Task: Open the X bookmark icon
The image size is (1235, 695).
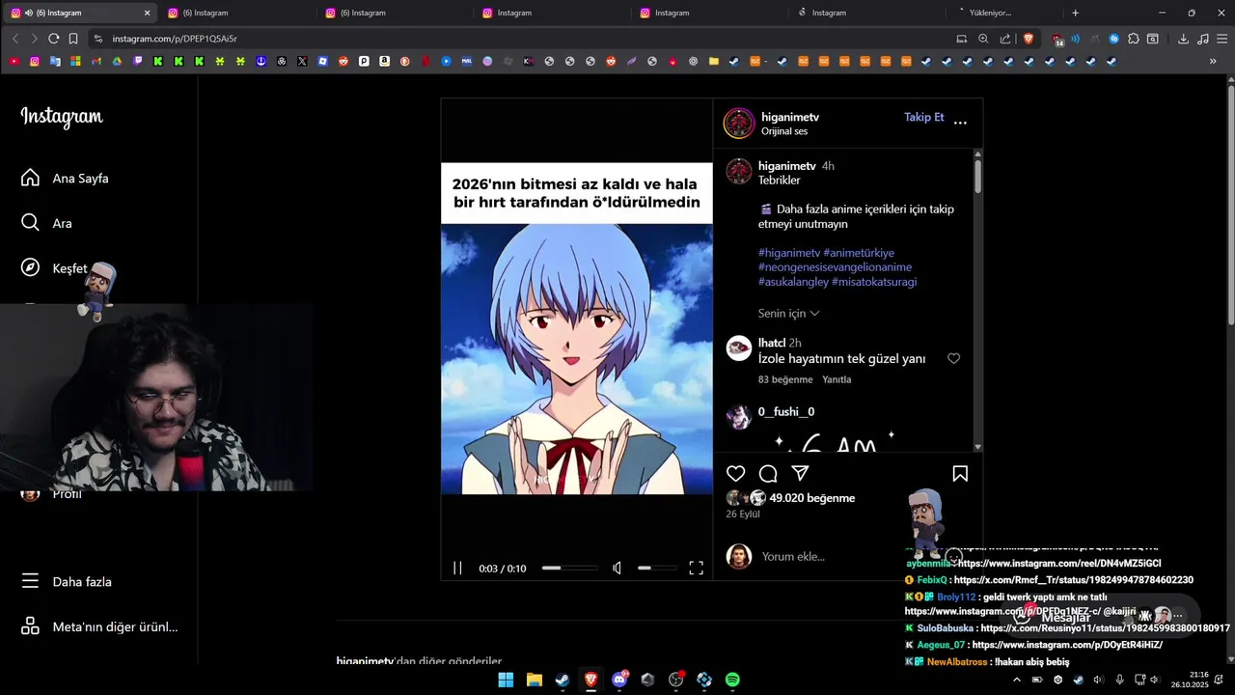Action: pyautogui.click(x=302, y=61)
